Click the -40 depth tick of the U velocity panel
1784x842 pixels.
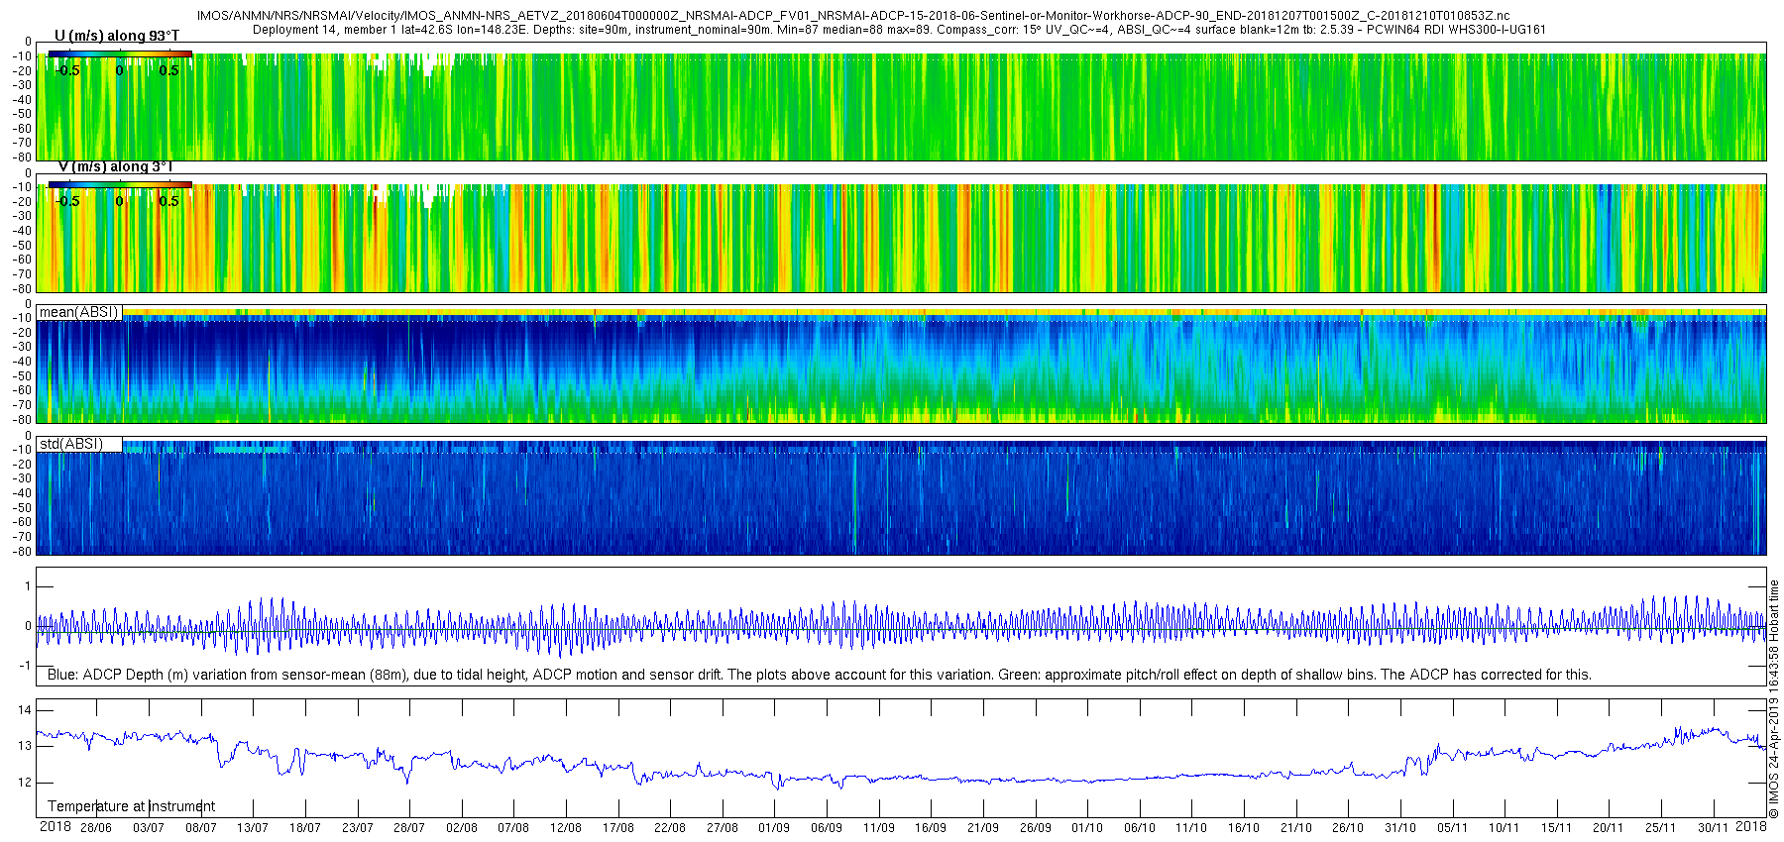coord(20,99)
